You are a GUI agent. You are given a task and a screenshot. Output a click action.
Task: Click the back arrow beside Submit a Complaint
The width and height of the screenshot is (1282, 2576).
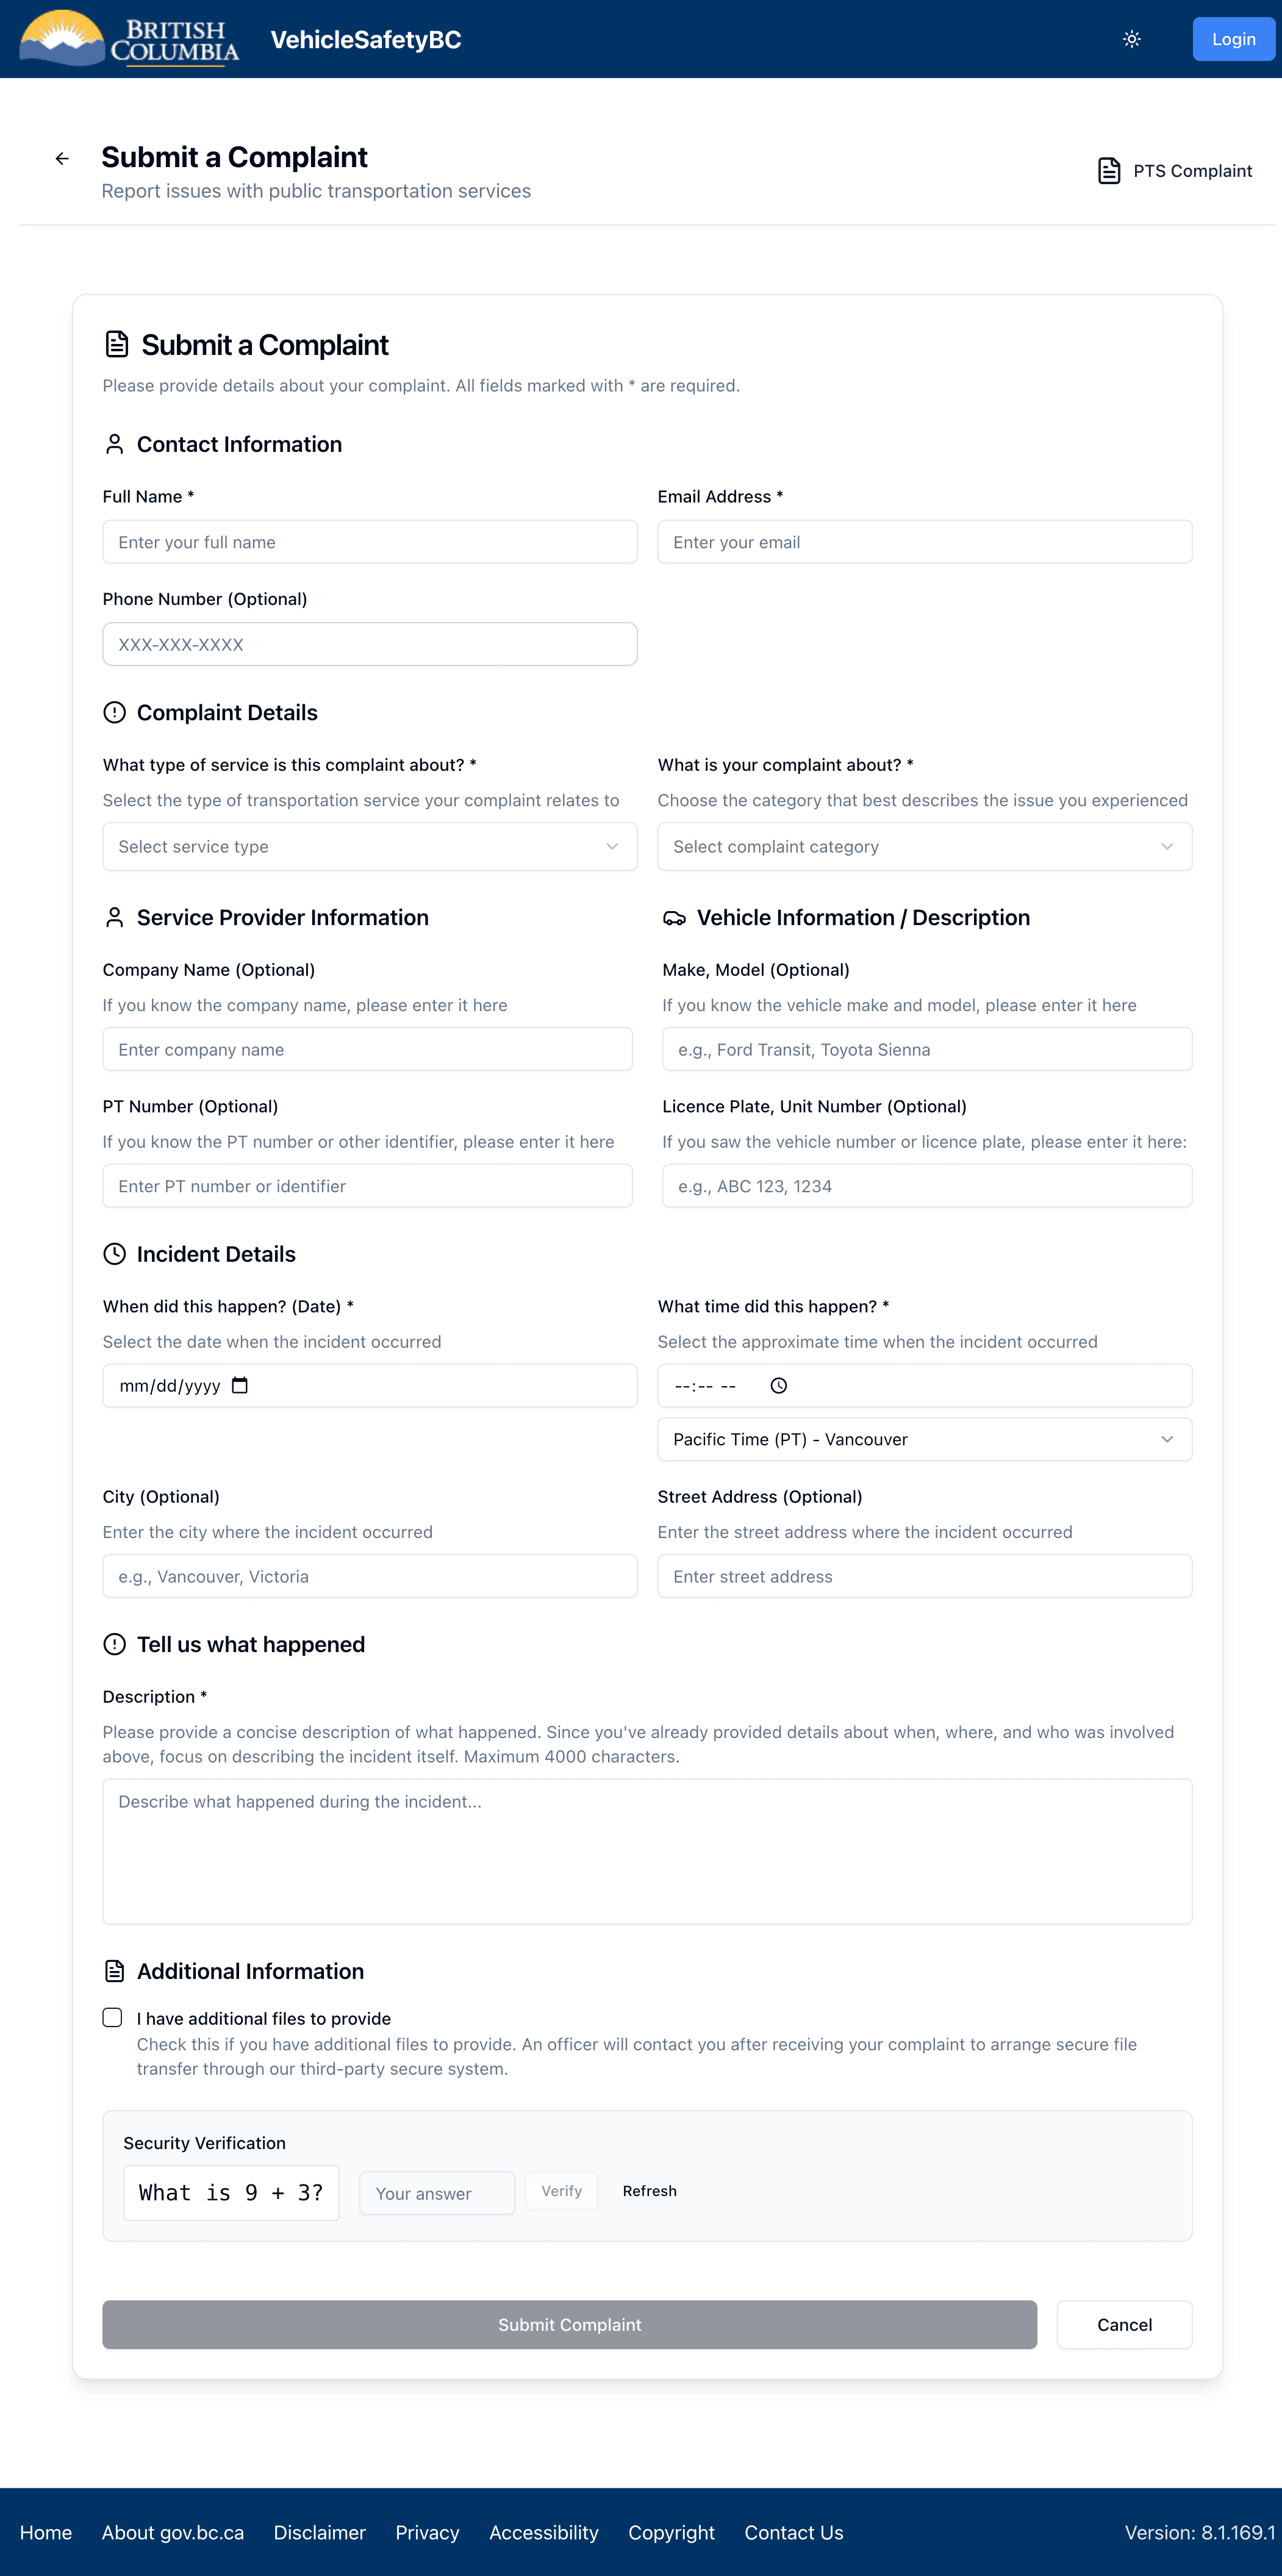click(x=63, y=158)
